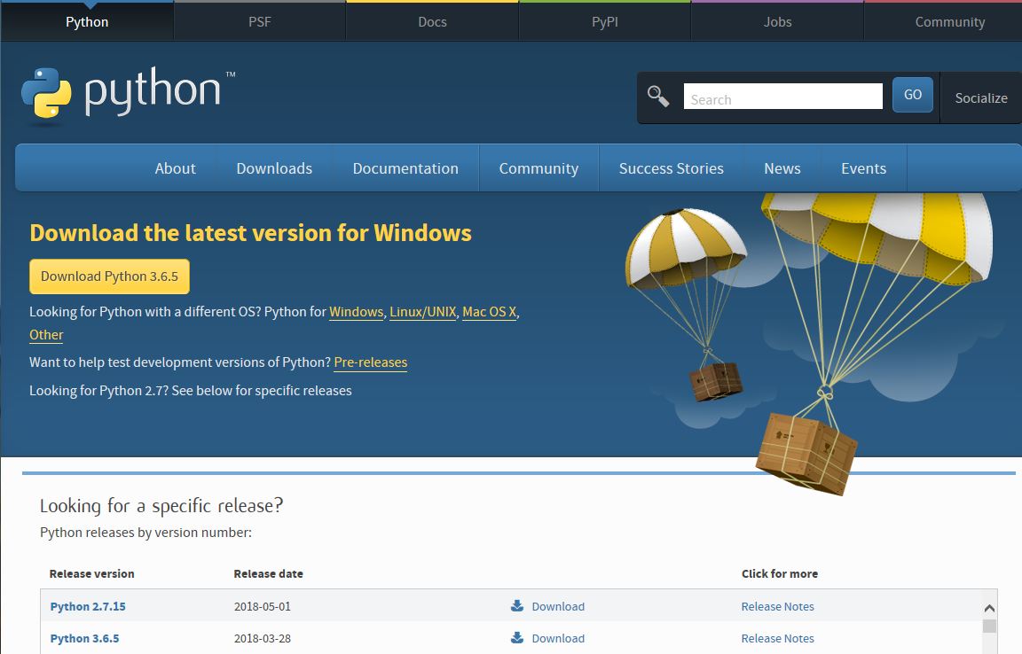The height and width of the screenshot is (654, 1022).
Task: Open Python 3.6.5 release version link
Action: click(x=85, y=638)
